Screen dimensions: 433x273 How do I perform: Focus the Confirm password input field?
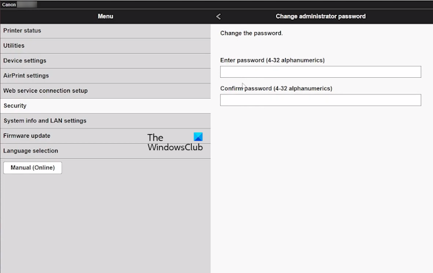tap(320, 100)
